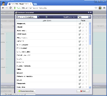
Task: Click the last action icon in Falegnameria row
Action: (x=86, y=84)
